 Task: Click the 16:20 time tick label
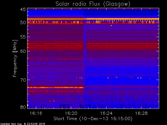click(x=71, y=113)
